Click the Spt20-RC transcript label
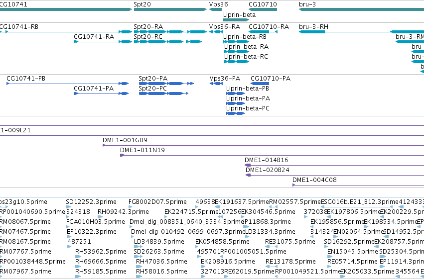Viewport: 424px width, 279px height. coord(148,37)
